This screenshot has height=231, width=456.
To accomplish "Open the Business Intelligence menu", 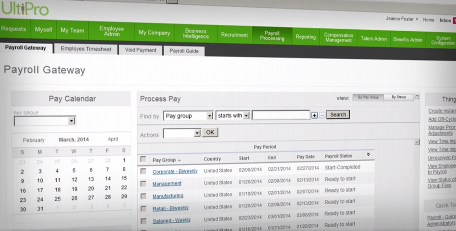I will (x=196, y=34).
